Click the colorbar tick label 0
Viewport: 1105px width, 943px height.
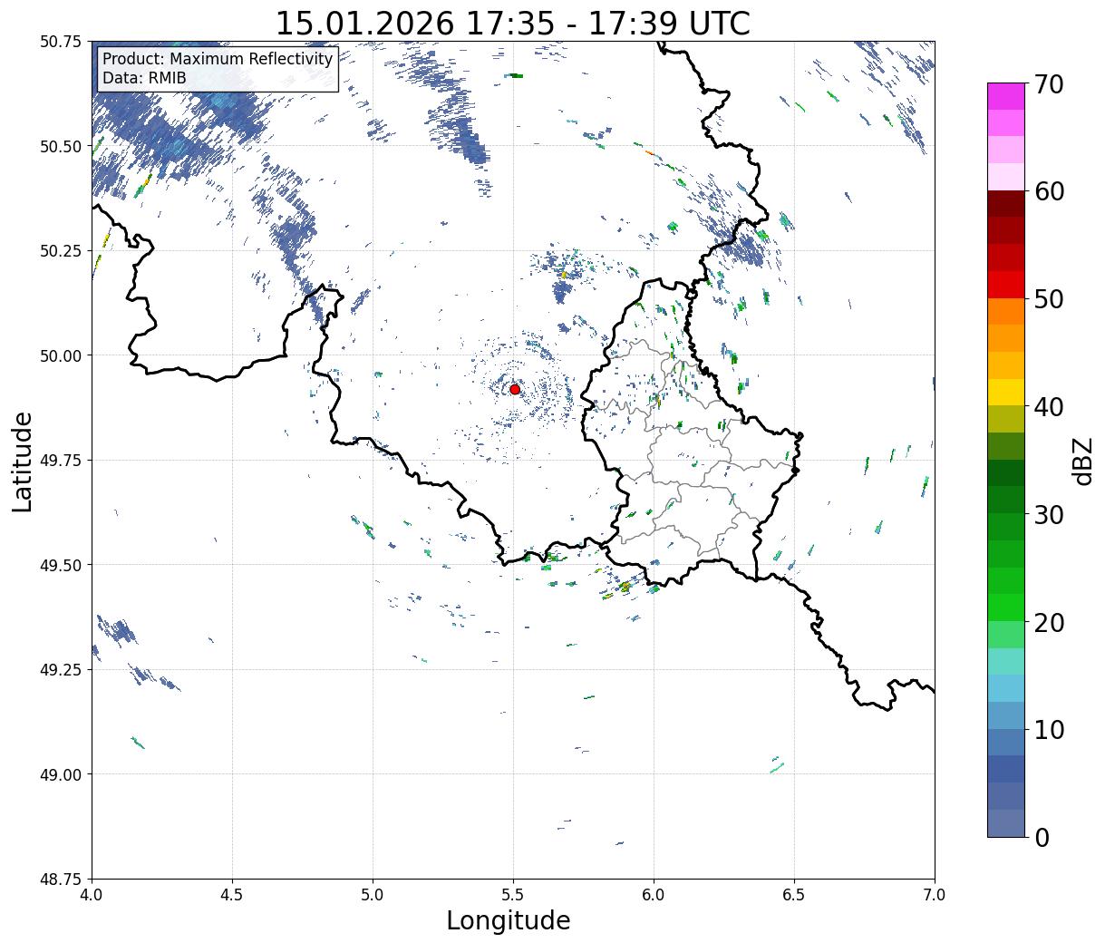pos(1042,837)
